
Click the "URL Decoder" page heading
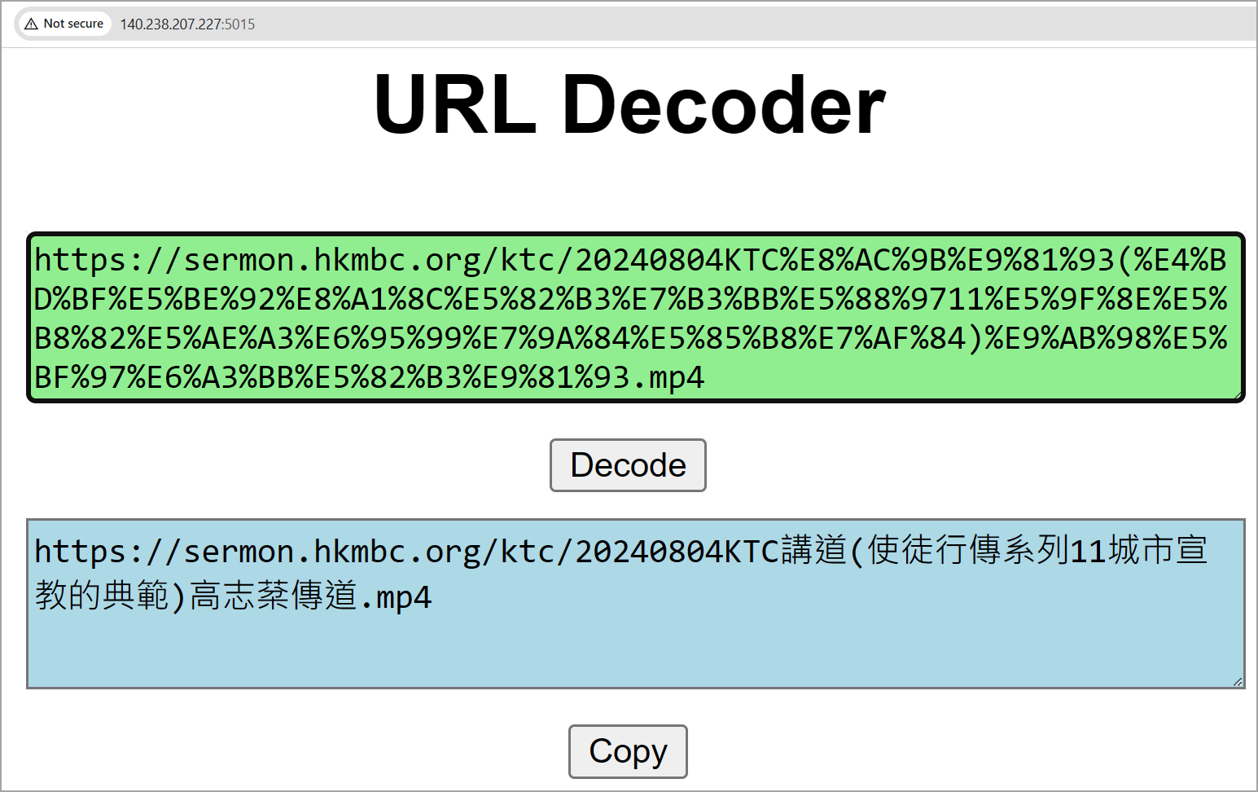[x=629, y=104]
